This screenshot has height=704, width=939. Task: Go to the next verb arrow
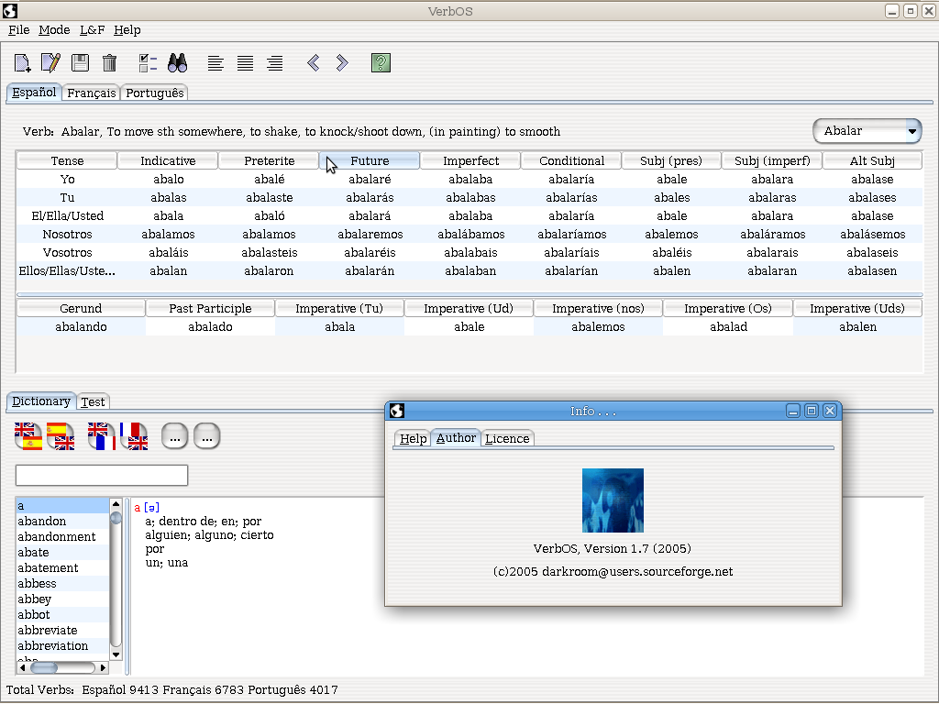pyautogui.click(x=342, y=63)
